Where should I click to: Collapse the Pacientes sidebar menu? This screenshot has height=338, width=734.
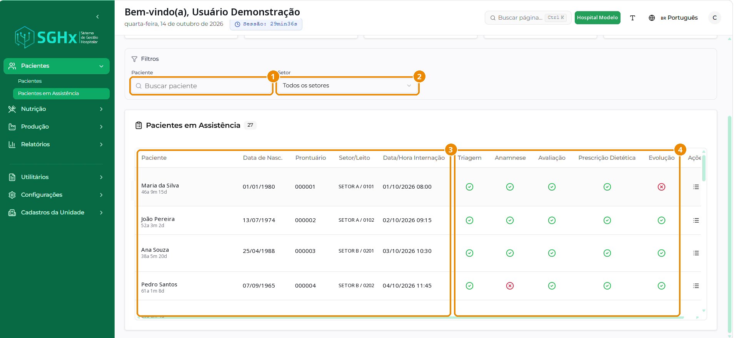[x=57, y=66]
